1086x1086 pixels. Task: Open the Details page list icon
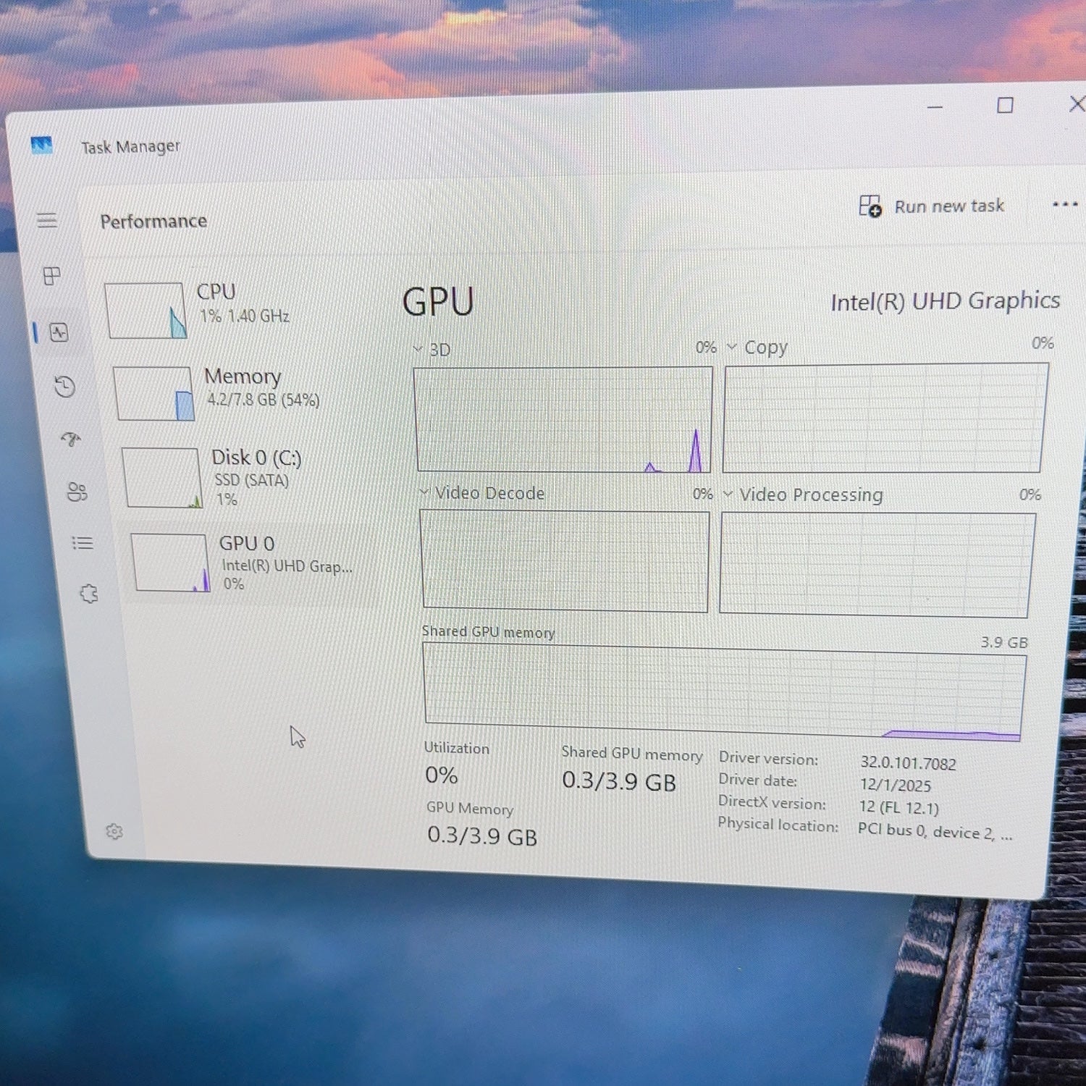[x=83, y=542]
